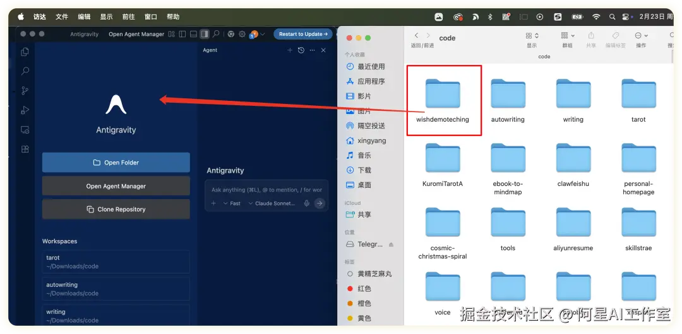Select 隔空投送 in Finder sidebar

pyautogui.click(x=370, y=125)
